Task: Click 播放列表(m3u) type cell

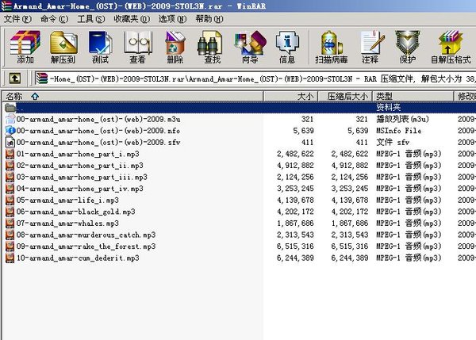Action: coord(402,119)
